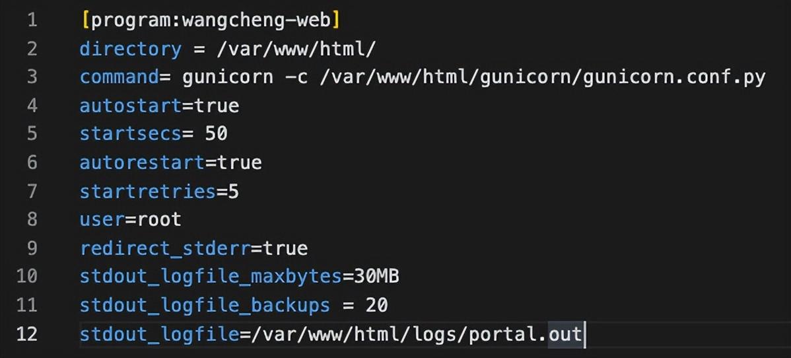
Task: Click the autorestart key
Action: [142, 163]
